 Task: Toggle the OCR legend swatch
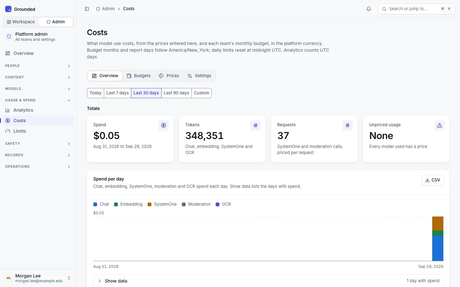pyautogui.click(x=218, y=204)
